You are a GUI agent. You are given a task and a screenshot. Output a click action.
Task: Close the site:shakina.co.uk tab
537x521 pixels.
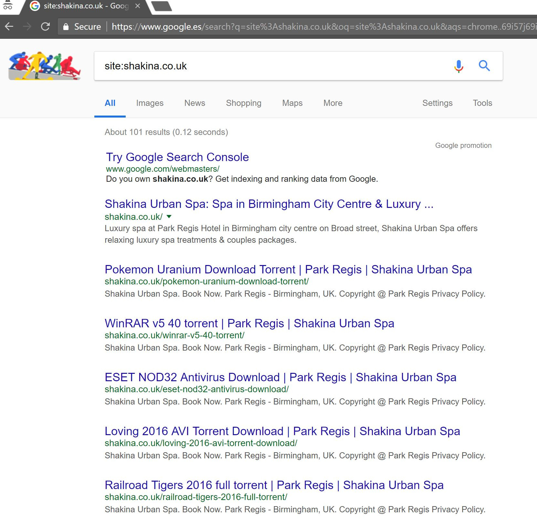coord(138,6)
